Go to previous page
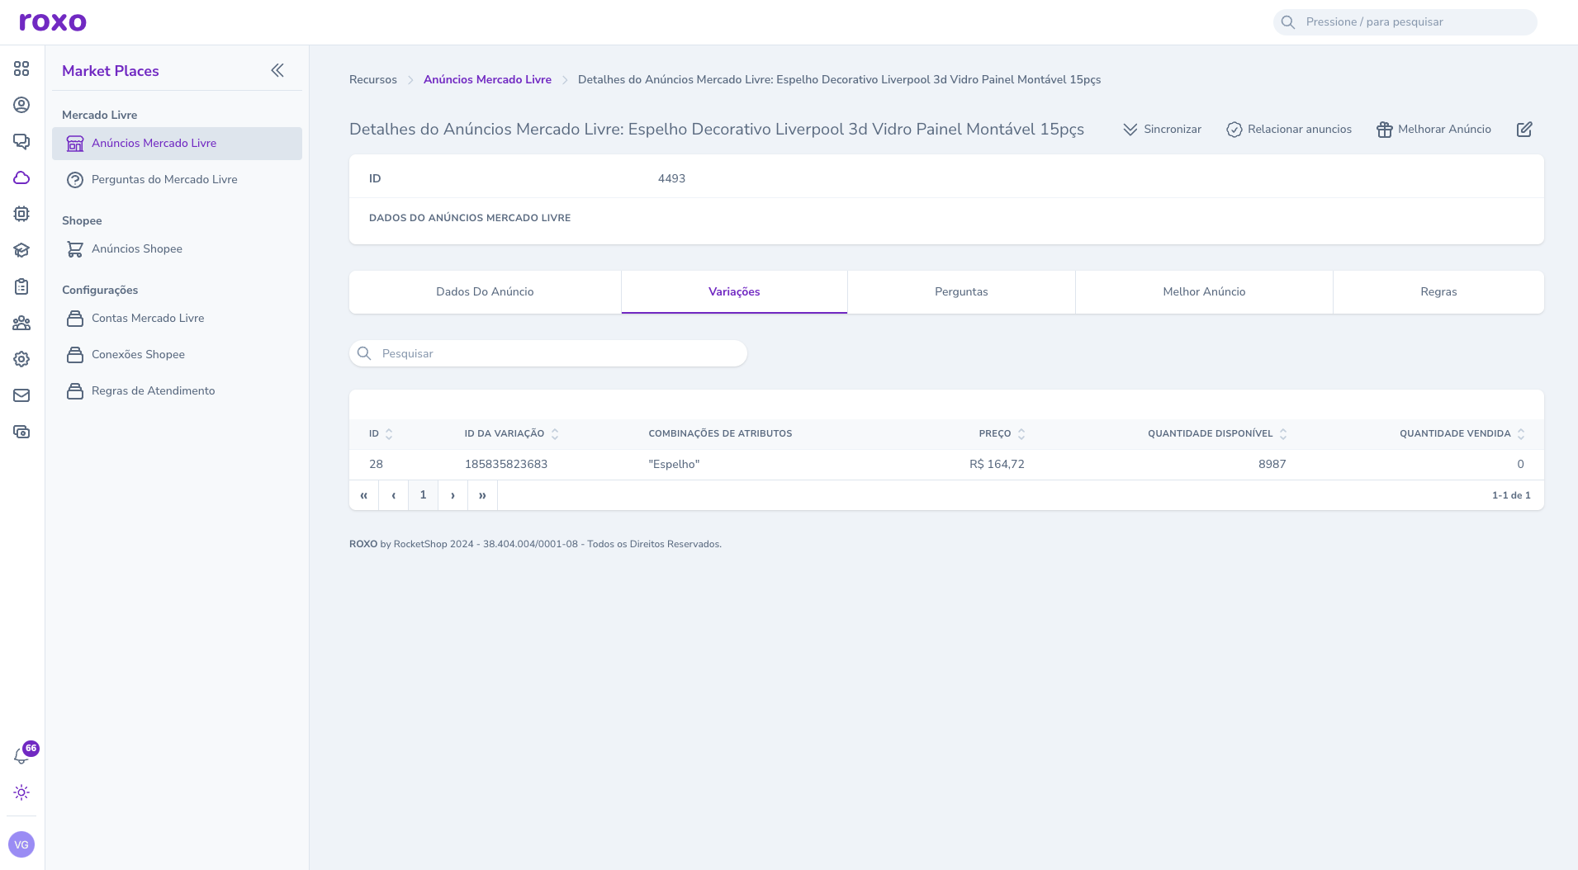This screenshot has height=870, width=1578. (394, 495)
